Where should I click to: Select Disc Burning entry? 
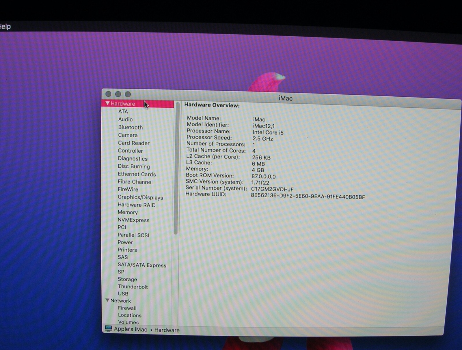[134, 166]
